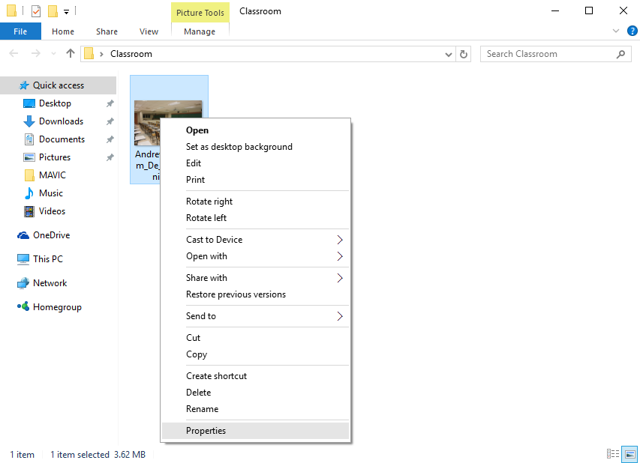Select Downloads in Quick access

tap(61, 121)
